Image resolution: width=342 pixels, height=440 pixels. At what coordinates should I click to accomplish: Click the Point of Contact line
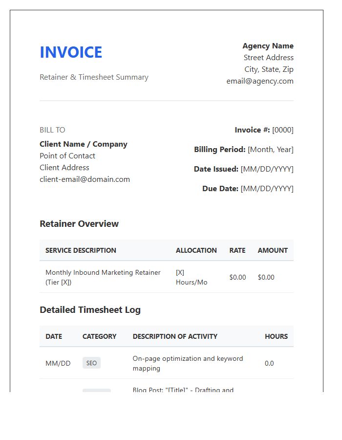coord(67,156)
